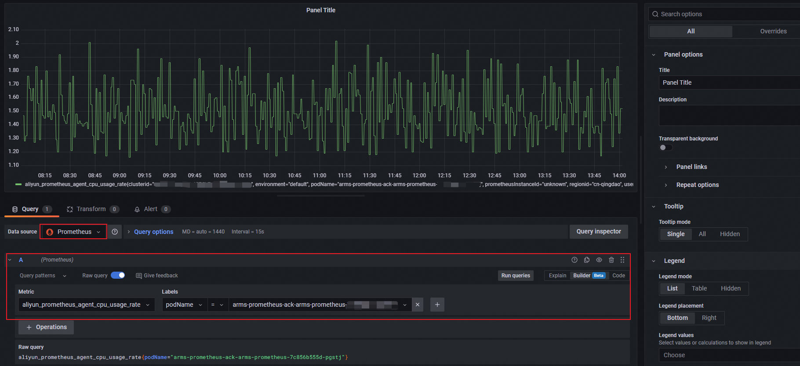Screen dimensions: 800x366
Task: Select All options tab
Action: [691, 31]
